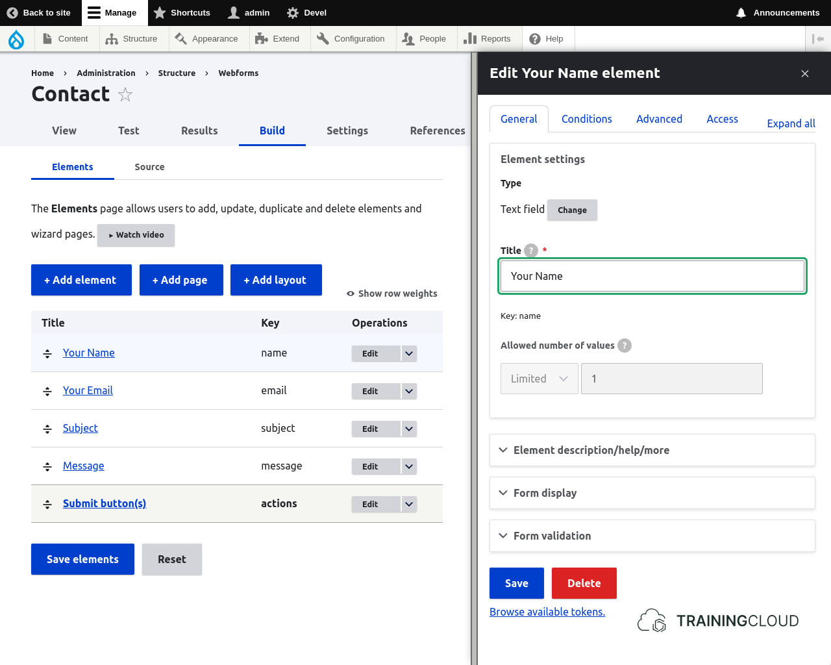Click drag handle for Subject row
831x665 pixels.
[x=47, y=429]
